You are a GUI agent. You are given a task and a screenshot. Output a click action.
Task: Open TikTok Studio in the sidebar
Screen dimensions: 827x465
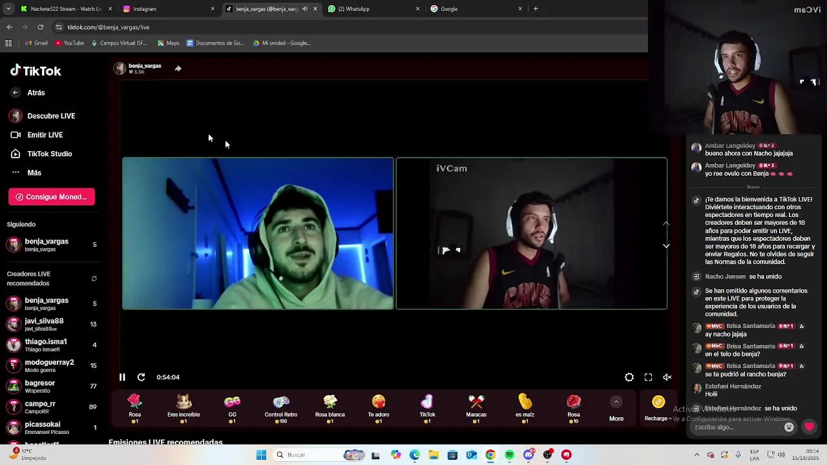[x=41, y=154]
